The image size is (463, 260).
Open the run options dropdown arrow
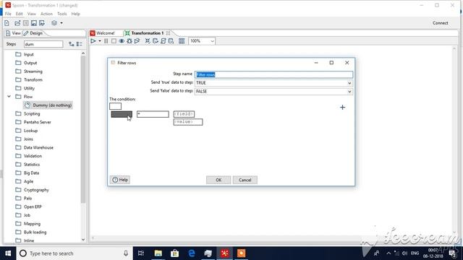(x=100, y=41)
